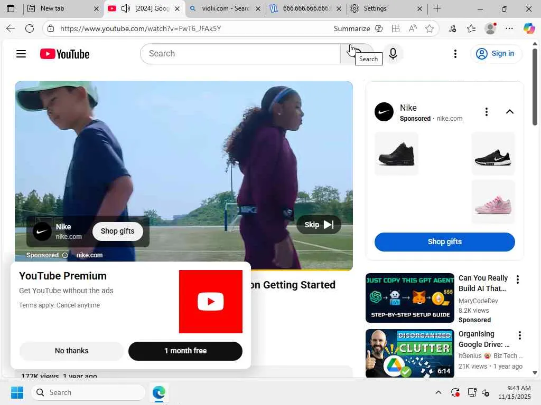541x405 pixels.
Task: Open the Favorites list icon
Action: (x=471, y=28)
